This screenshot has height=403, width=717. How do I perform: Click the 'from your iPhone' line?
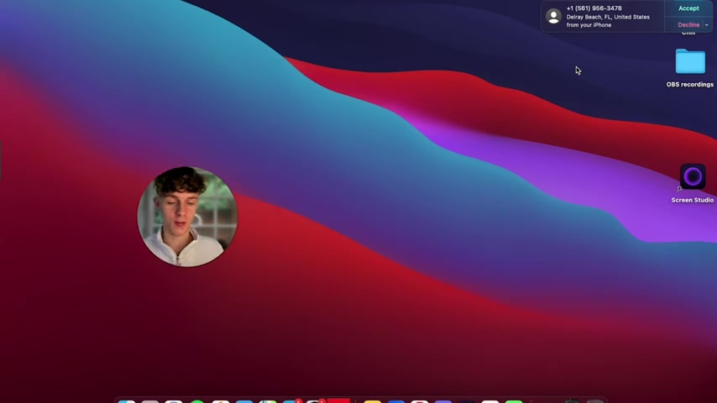point(589,25)
